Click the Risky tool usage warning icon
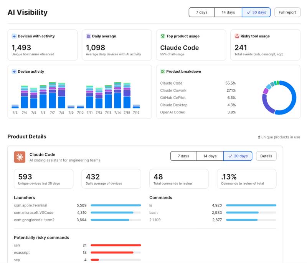 (x=237, y=36)
